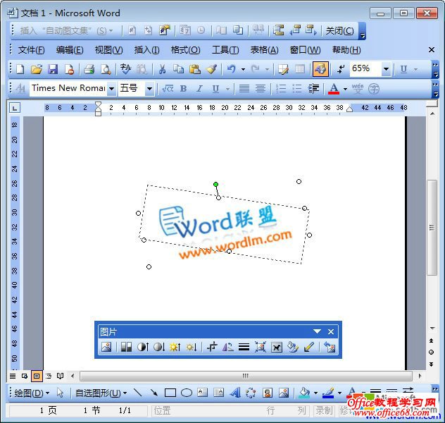Open the File menu

(31, 50)
